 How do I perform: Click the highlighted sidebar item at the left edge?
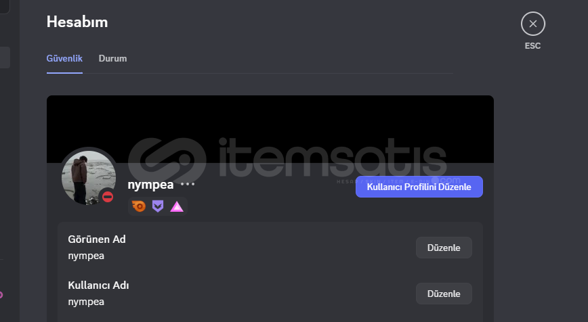pyautogui.click(x=5, y=57)
